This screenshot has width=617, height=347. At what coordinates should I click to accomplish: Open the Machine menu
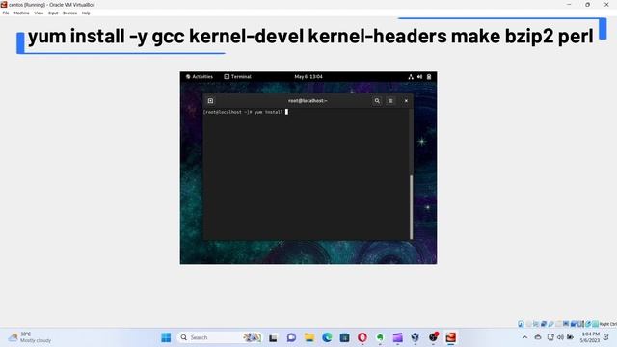21,13
